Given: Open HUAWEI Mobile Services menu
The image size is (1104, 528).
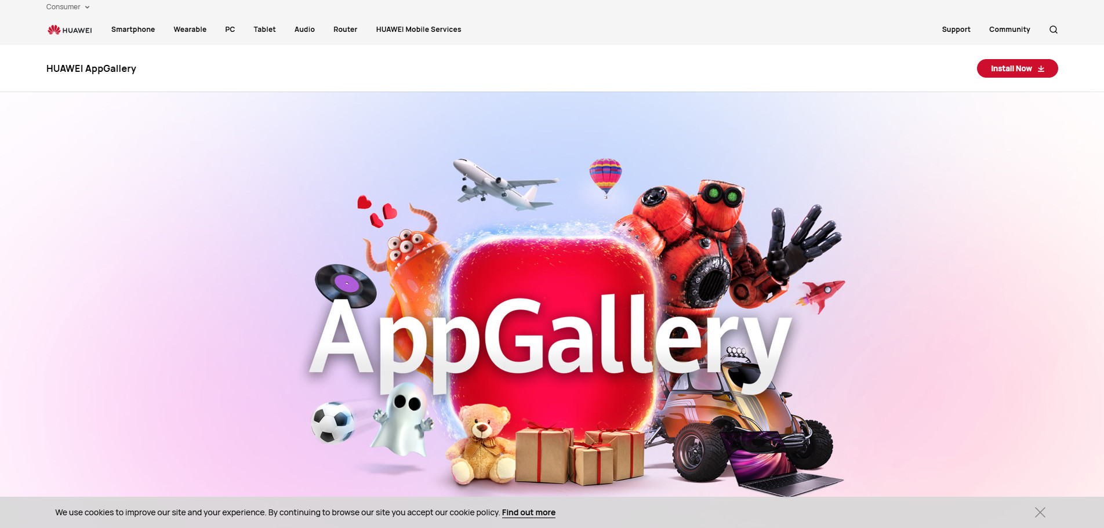Looking at the screenshot, I should tap(419, 30).
